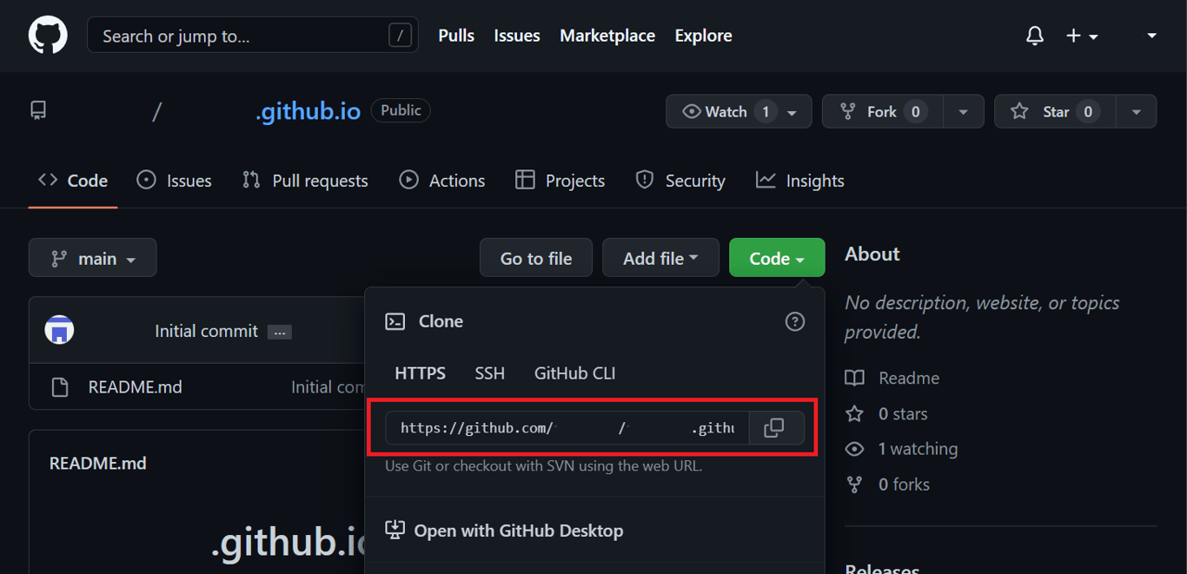
Task: Open the Readme link in About section
Action: pyautogui.click(x=907, y=378)
